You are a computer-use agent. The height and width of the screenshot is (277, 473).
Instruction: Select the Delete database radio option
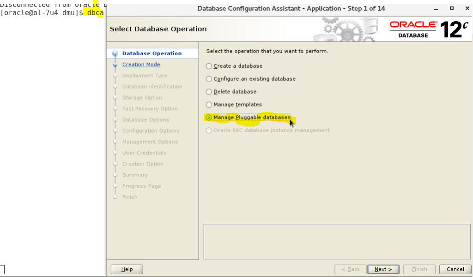[209, 92]
